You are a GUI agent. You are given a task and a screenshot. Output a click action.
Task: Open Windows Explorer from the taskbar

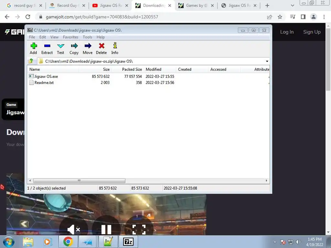[28, 242]
